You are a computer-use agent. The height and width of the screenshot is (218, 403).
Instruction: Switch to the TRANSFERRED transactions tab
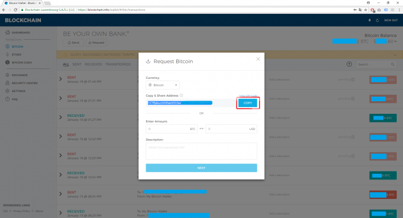click(x=118, y=64)
